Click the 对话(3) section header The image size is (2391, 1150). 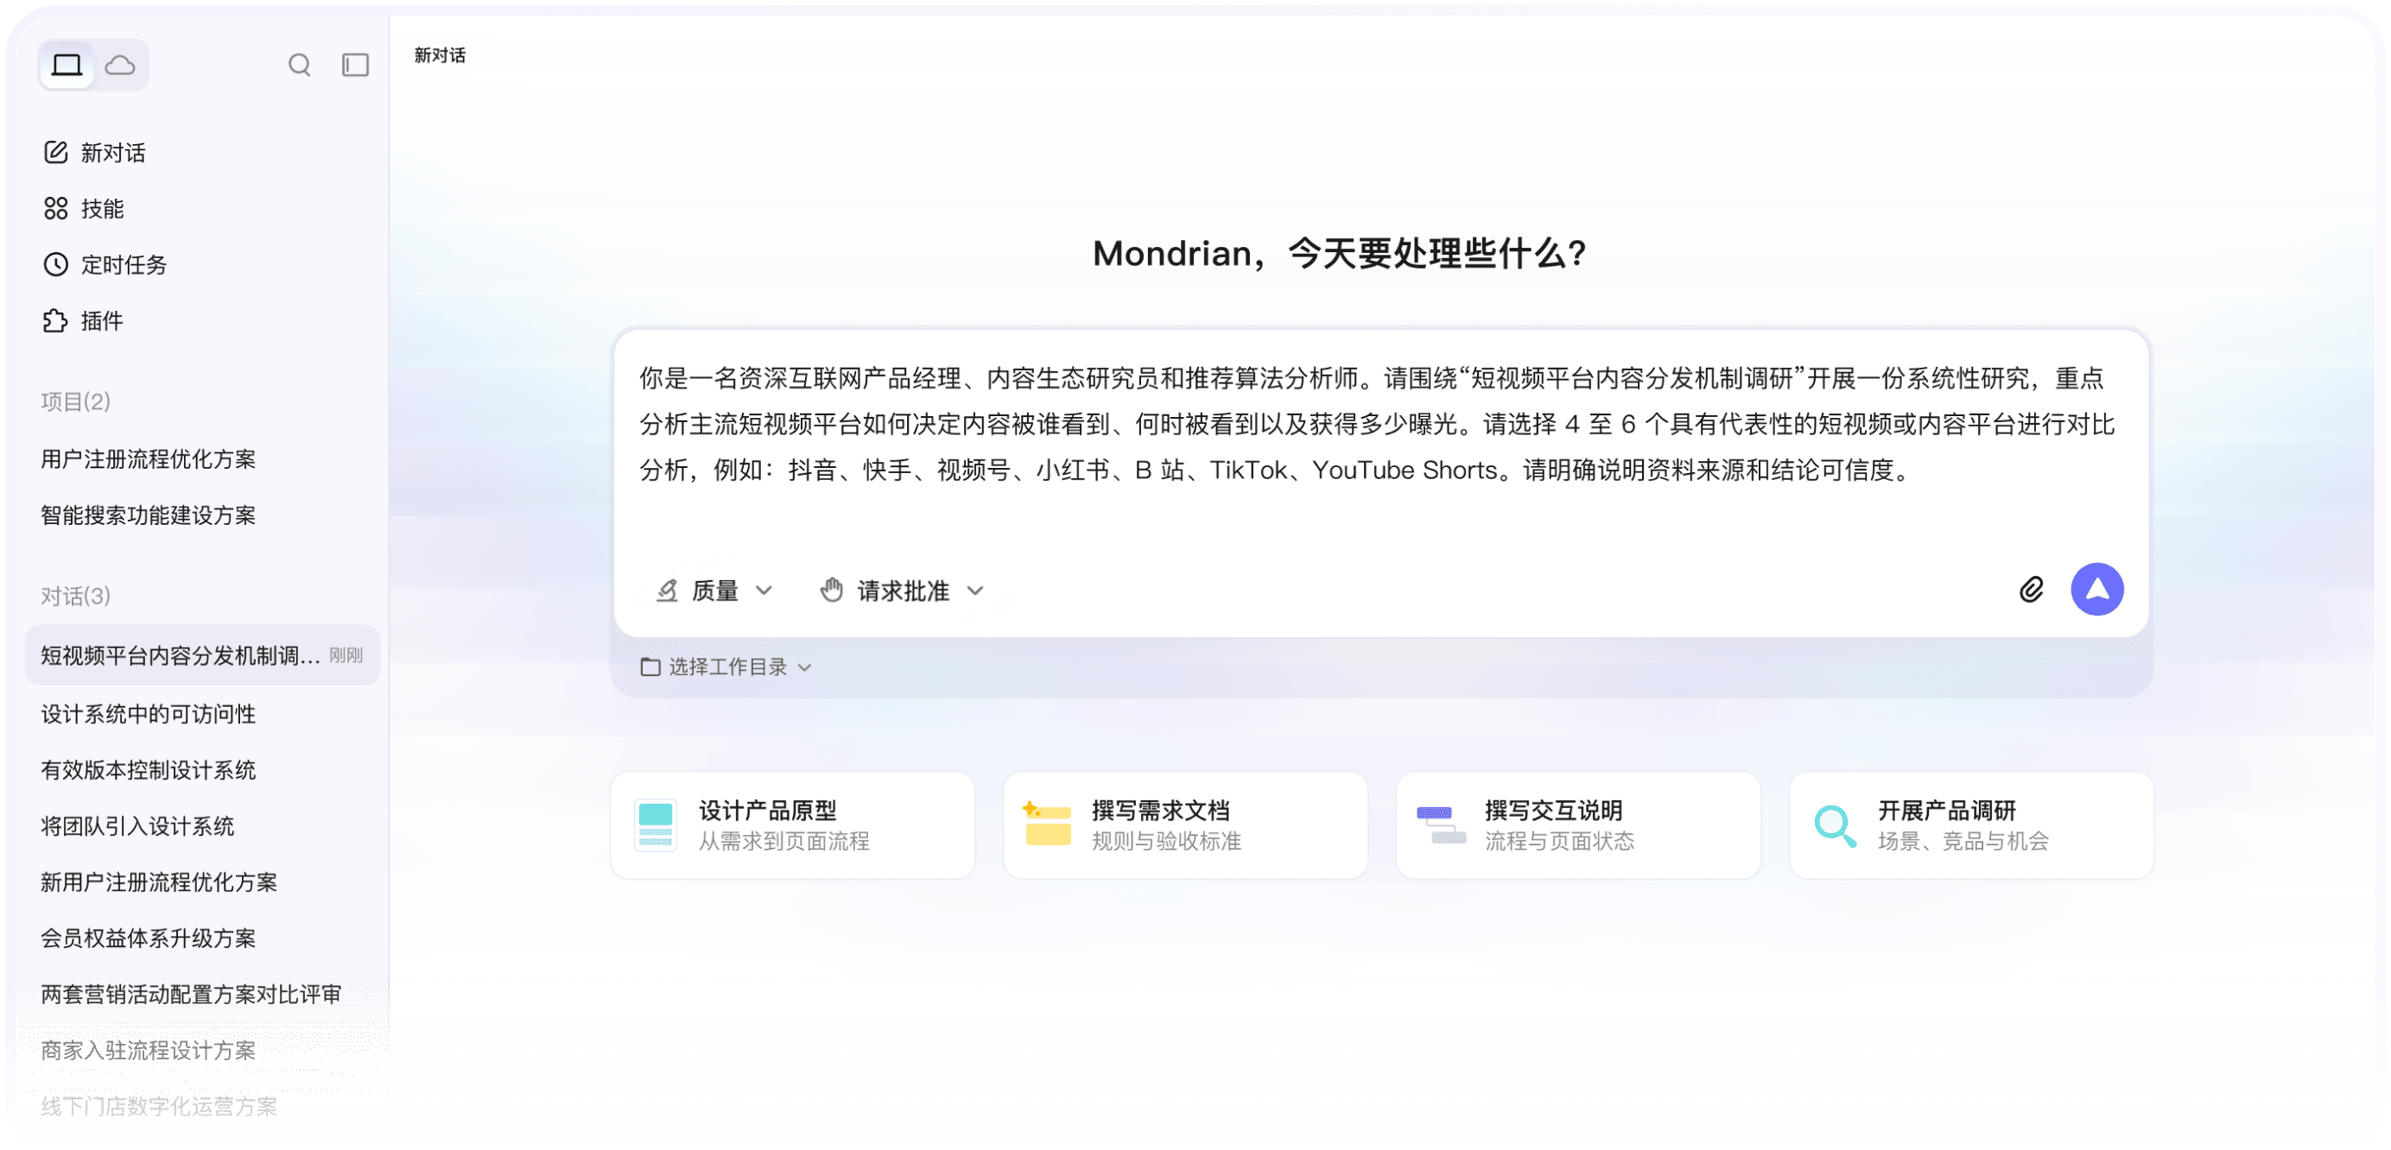tap(76, 597)
